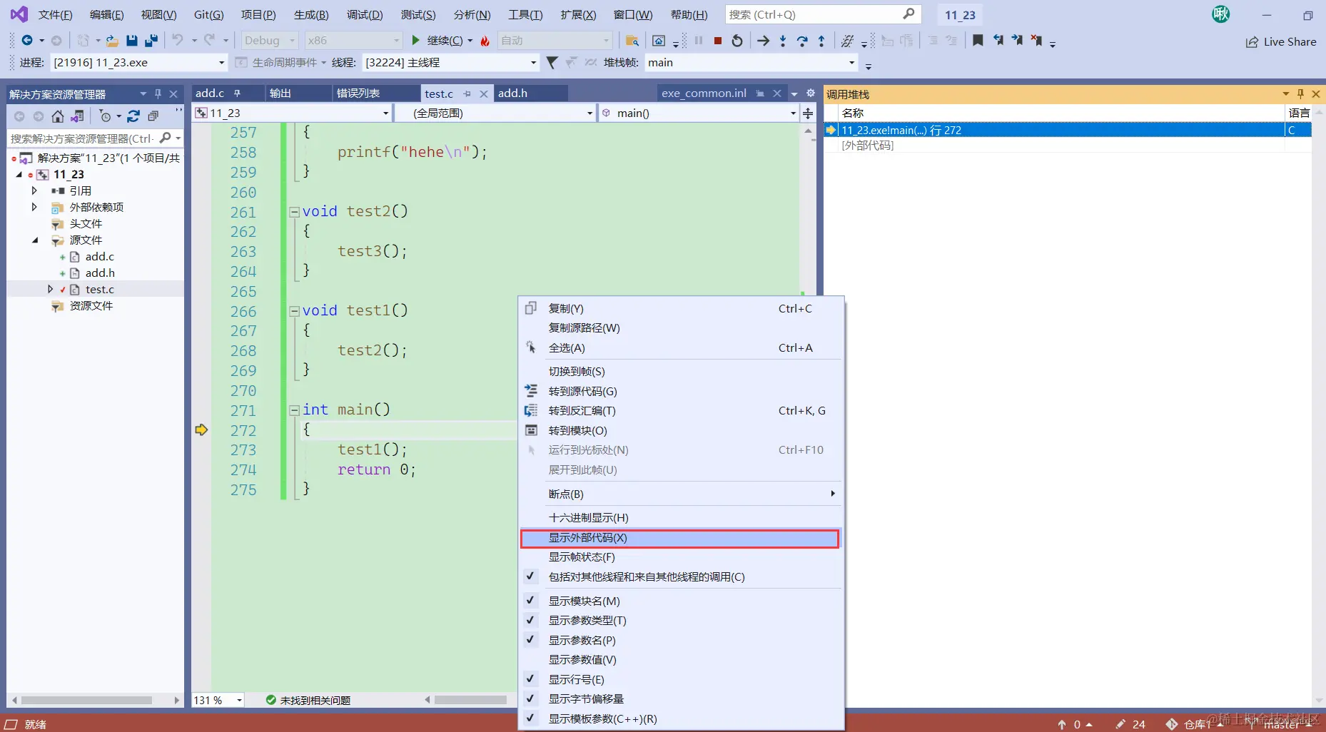Click the Show Next Statement arrow
Screen dimensions: 1326x732
point(764,41)
